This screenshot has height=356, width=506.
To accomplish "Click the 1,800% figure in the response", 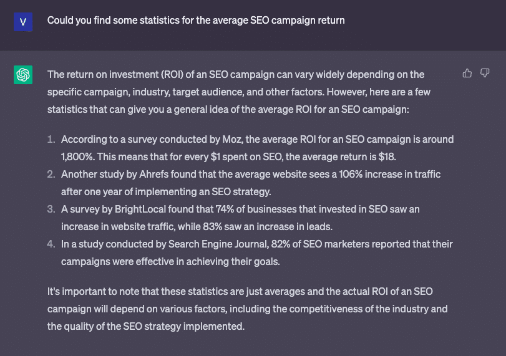I will point(78,156).
